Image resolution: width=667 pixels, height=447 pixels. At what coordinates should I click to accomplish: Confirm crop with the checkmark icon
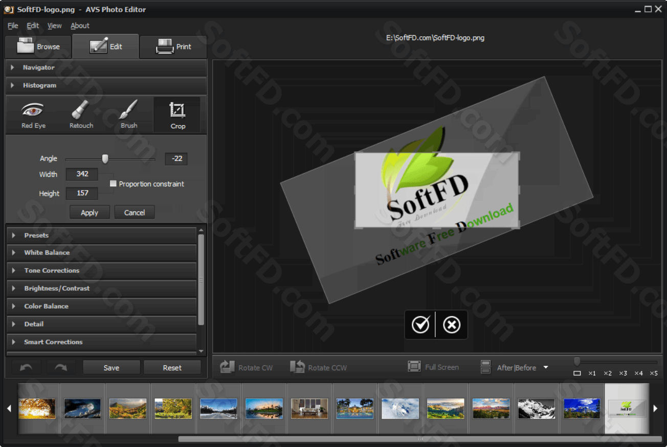click(420, 324)
